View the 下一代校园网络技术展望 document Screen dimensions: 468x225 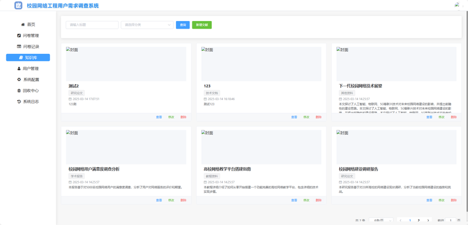(429, 117)
